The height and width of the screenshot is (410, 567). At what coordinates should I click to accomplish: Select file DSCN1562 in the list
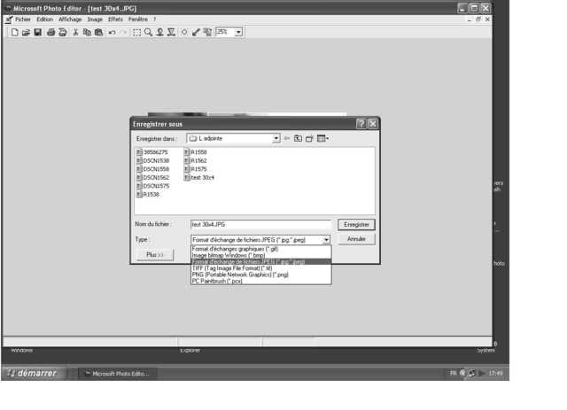point(152,177)
